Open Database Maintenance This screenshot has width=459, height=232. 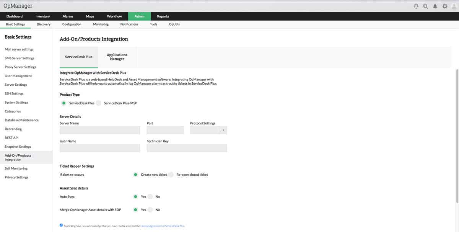22,120
